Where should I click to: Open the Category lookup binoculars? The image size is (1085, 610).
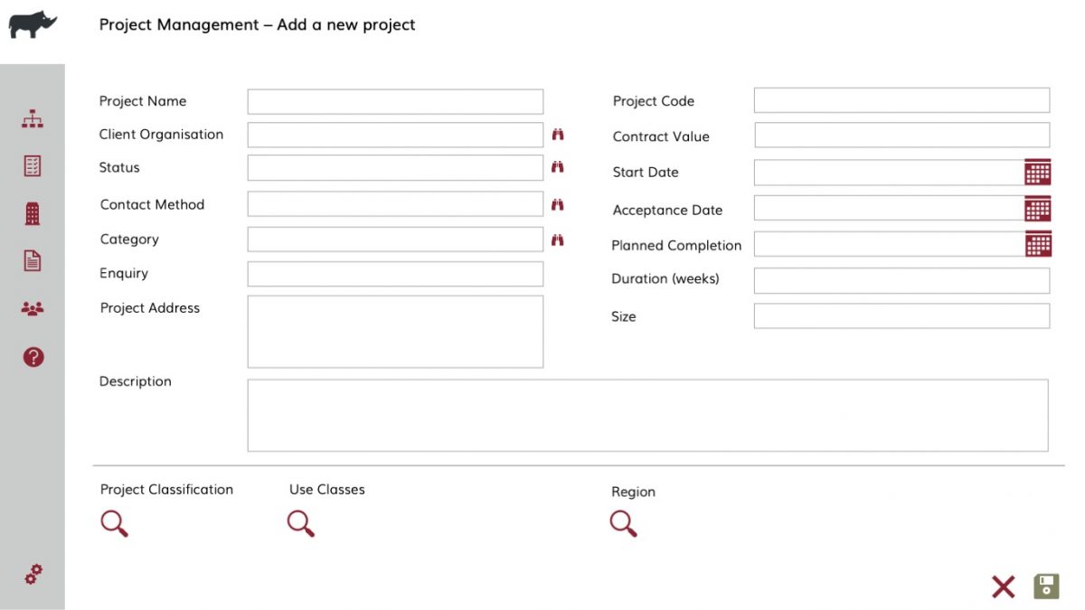558,239
